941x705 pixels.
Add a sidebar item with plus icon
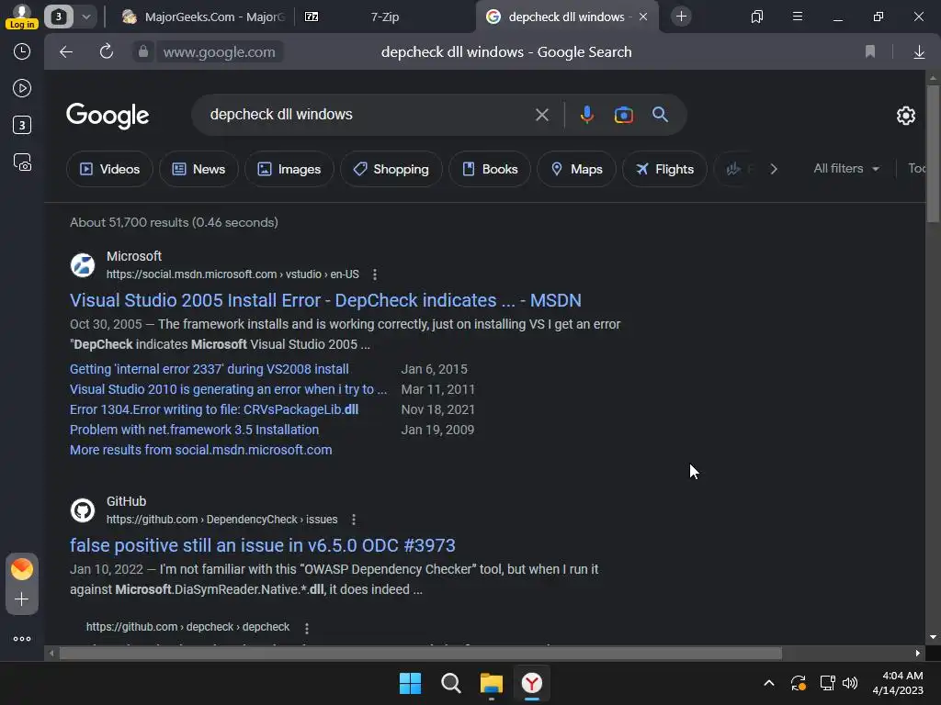22,599
